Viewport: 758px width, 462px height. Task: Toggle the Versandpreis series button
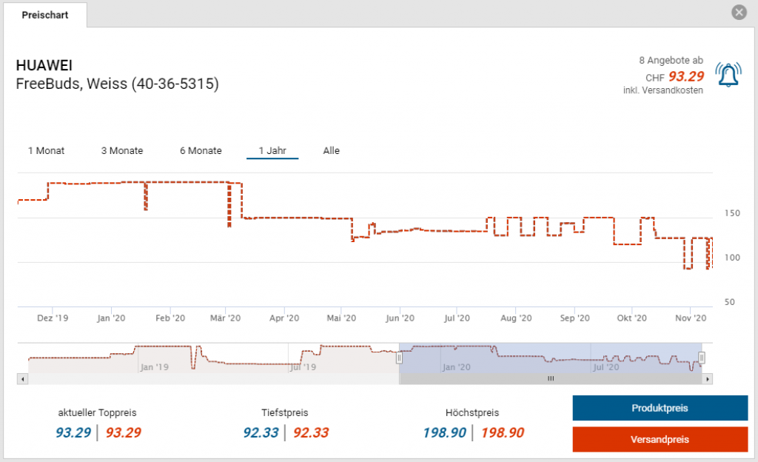(660, 440)
